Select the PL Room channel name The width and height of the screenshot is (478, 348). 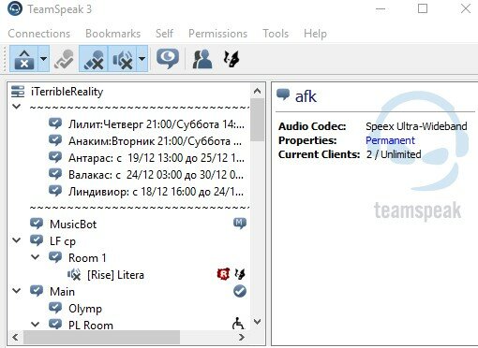point(91,326)
